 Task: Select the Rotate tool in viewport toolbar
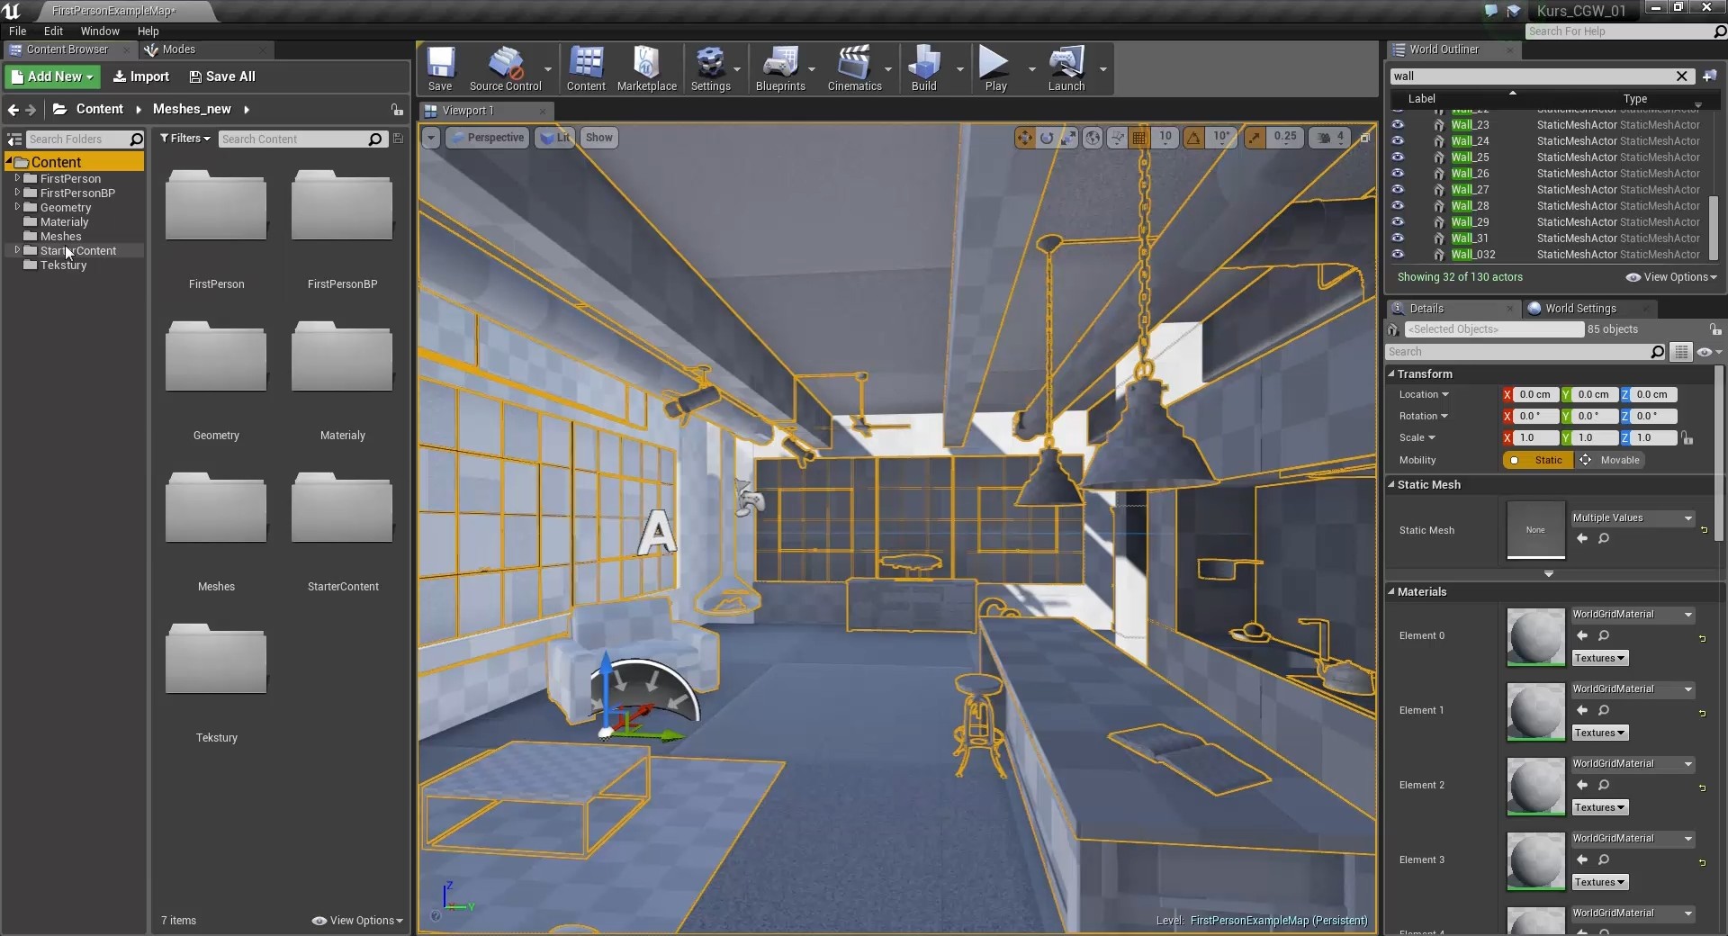[1047, 138]
